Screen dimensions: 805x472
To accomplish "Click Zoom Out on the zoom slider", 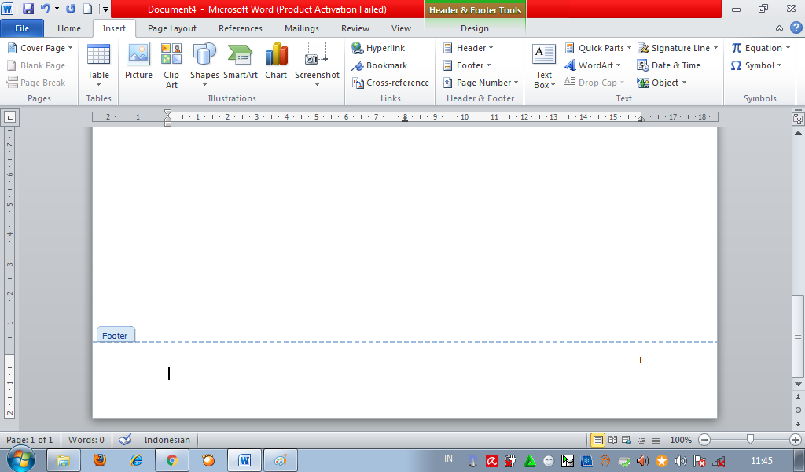I will tap(704, 440).
